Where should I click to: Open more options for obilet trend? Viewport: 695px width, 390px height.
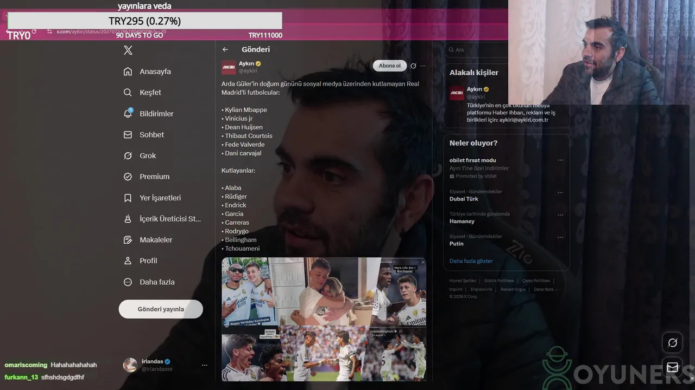click(560, 160)
